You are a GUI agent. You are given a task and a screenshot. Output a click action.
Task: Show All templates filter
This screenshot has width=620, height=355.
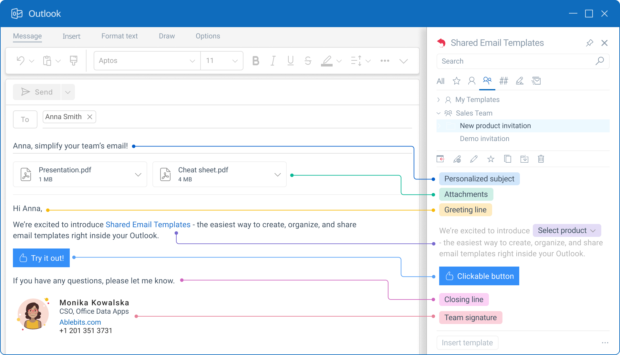[x=440, y=81]
